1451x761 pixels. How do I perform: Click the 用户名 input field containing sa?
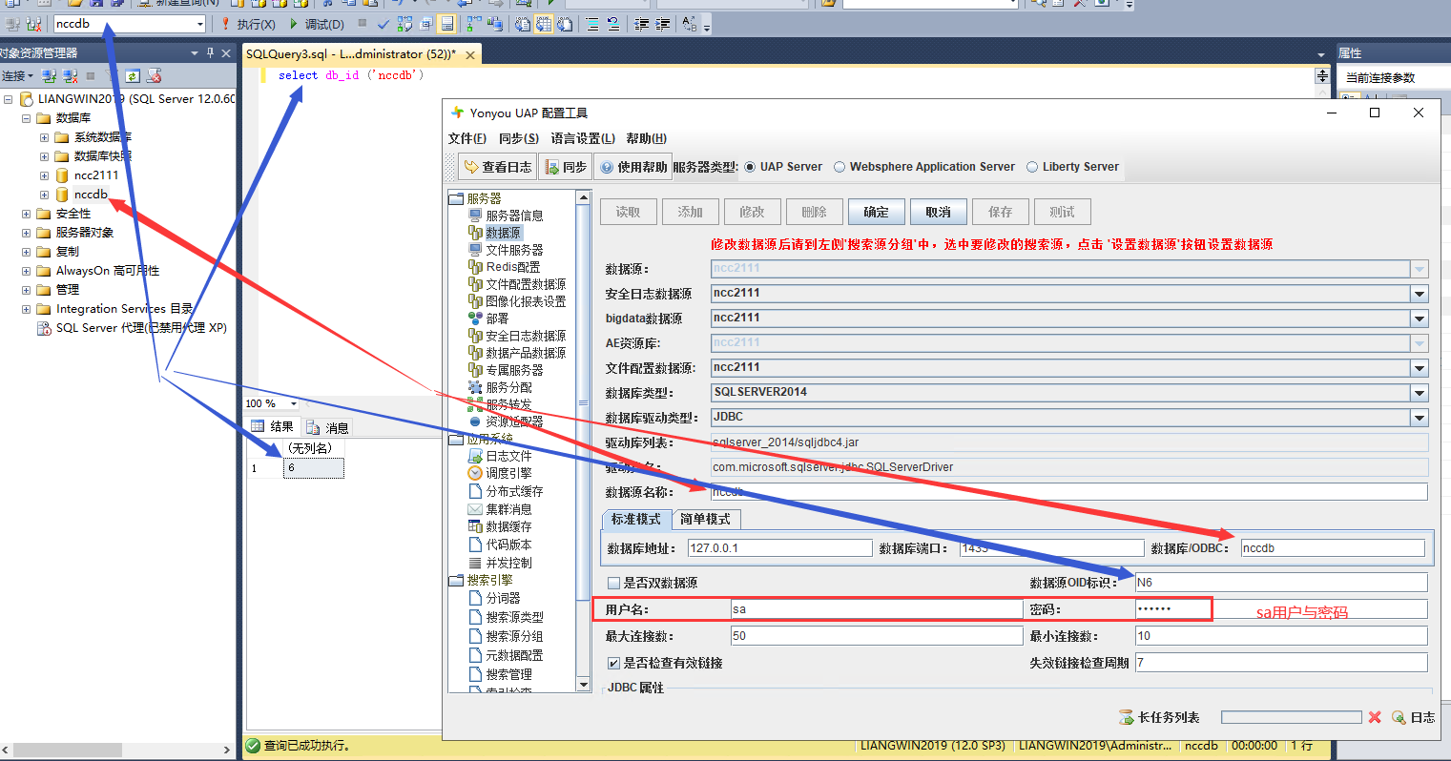coord(876,609)
